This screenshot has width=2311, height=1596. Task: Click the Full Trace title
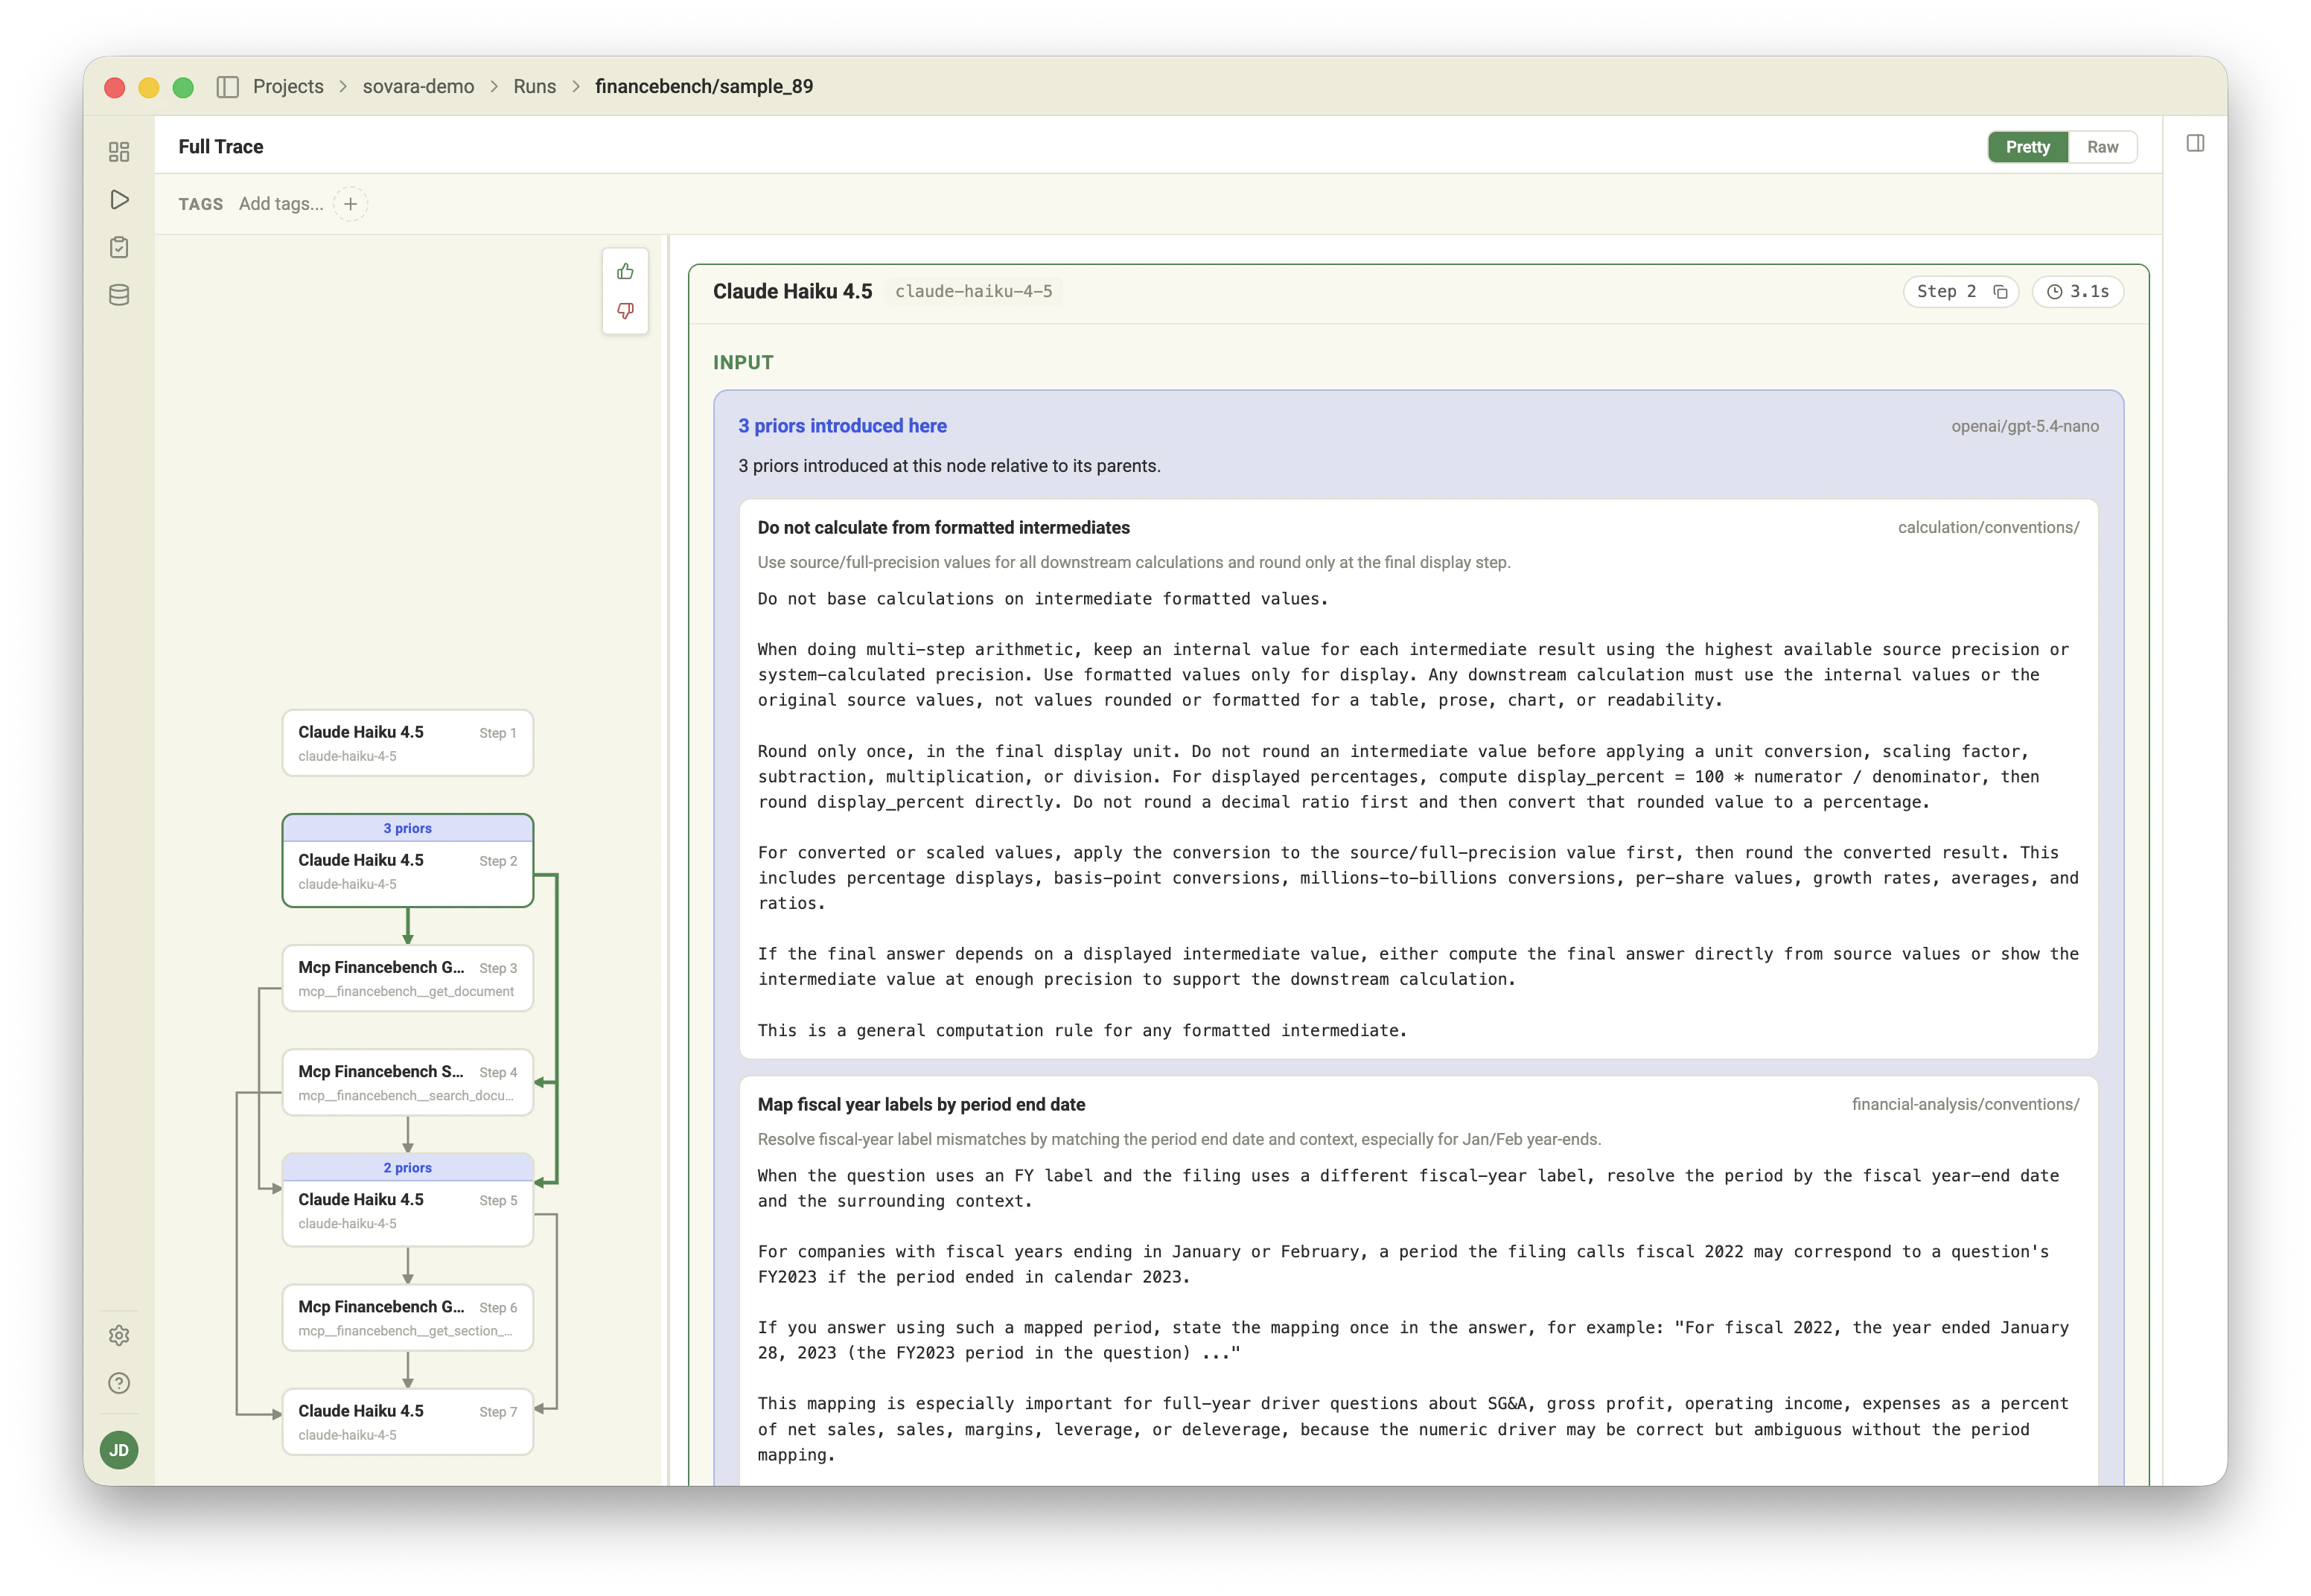point(221,147)
